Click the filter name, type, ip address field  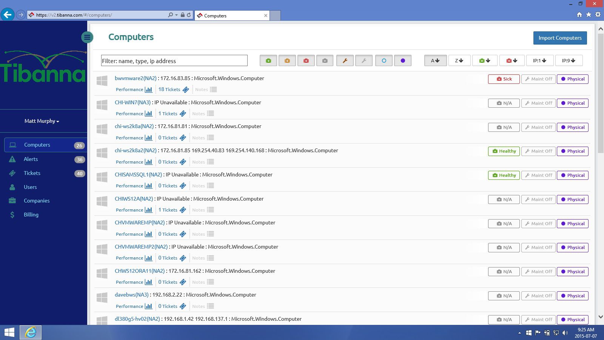pyautogui.click(x=174, y=61)
